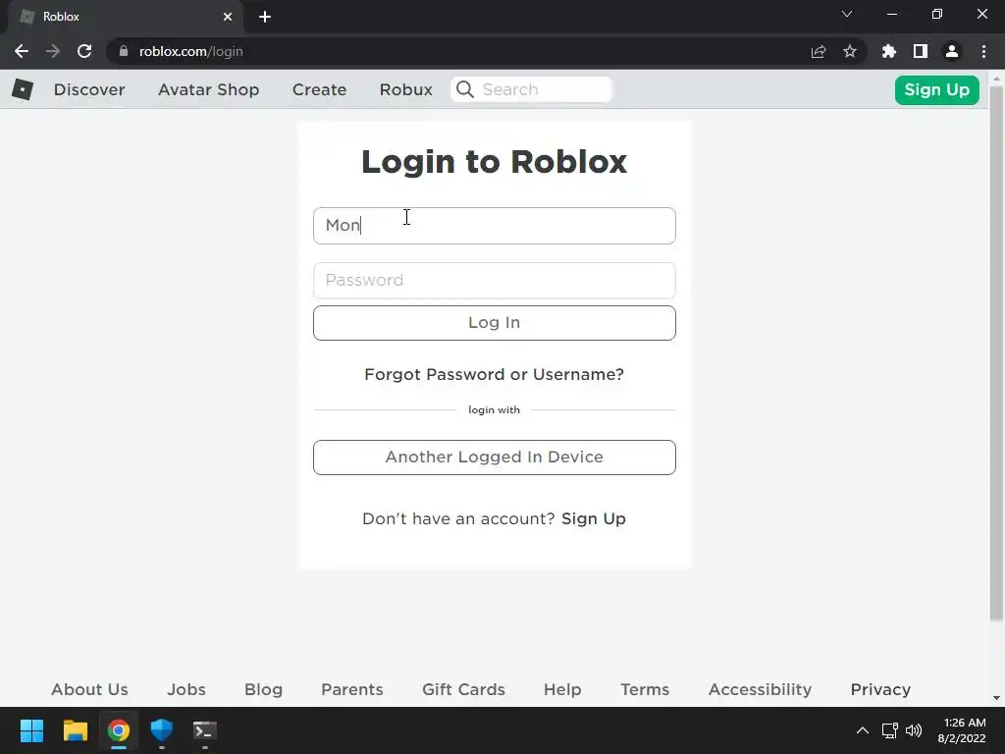Open the Windows Start menu
This screenshot has width=1005, height=754.
coord(31,730)
